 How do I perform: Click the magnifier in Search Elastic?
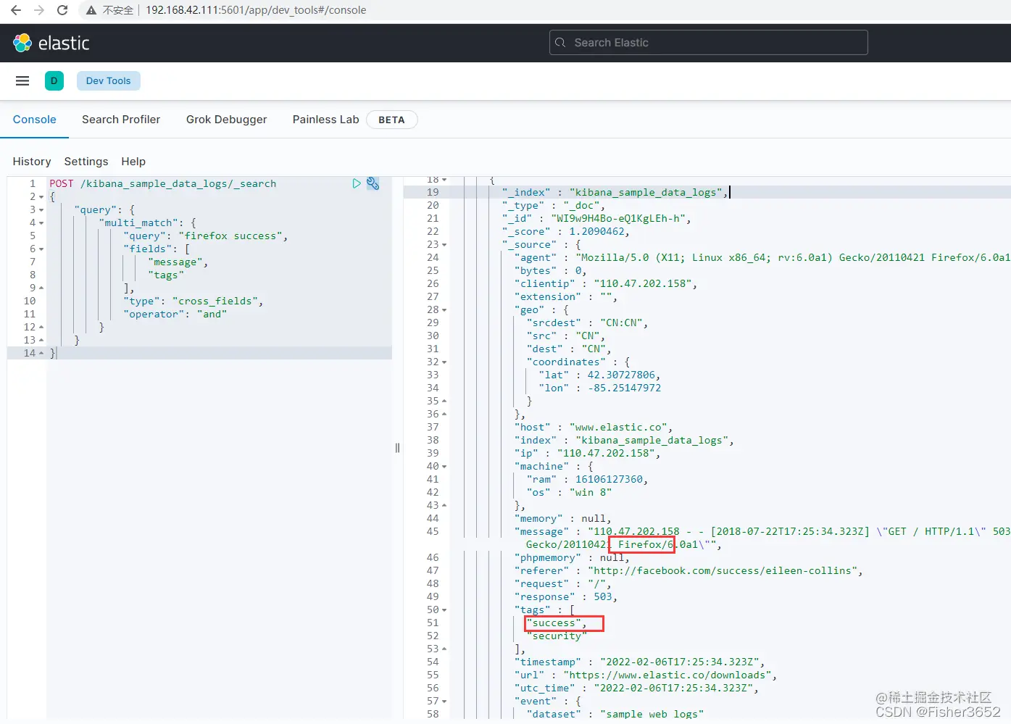point(560,43)
